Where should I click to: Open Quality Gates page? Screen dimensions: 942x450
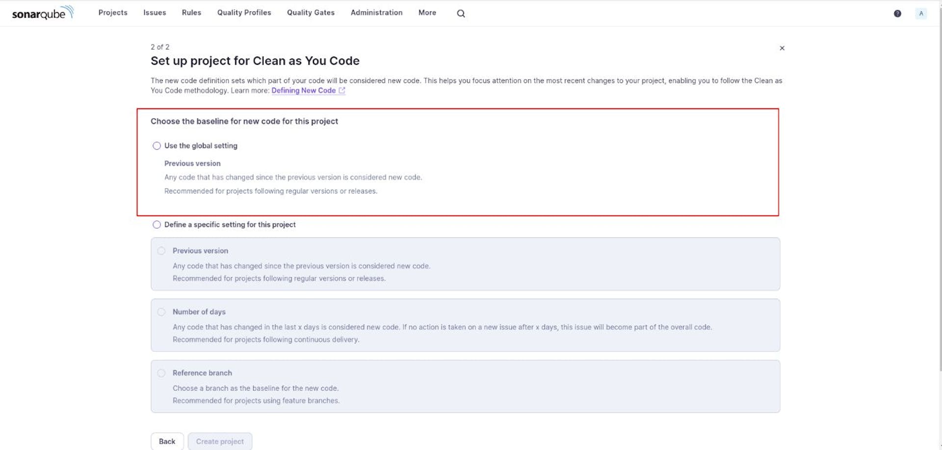pyautogui.click(x=311, y=13)
